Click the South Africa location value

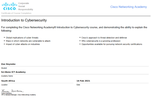(x=8, y=81)
